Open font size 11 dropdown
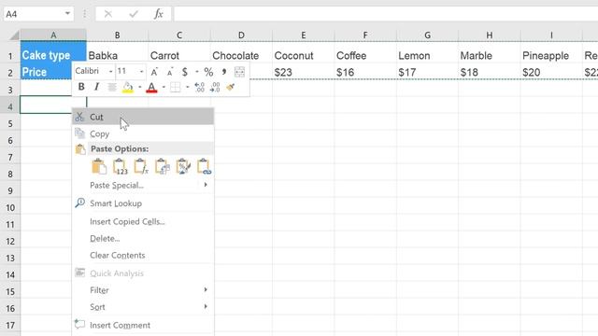The width and height of the screenshot is (598, 336). [x=141, y=71]
